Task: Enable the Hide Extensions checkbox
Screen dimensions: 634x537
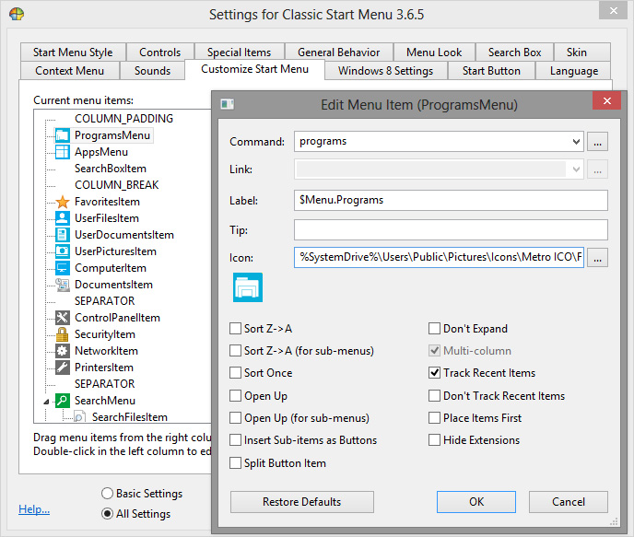Action: pos(434,439)
